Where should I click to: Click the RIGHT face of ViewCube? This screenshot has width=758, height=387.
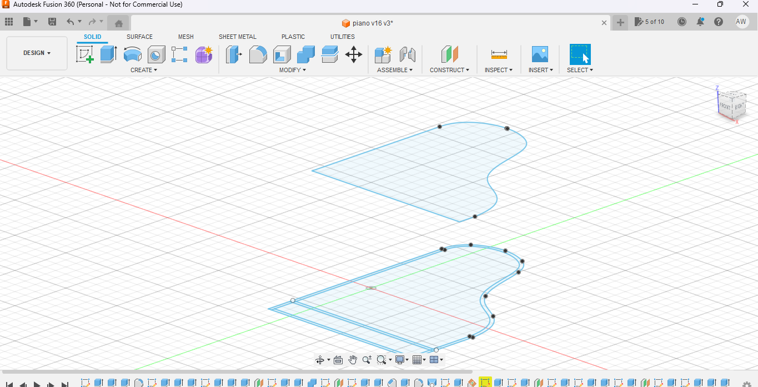[x=739, y=107]
